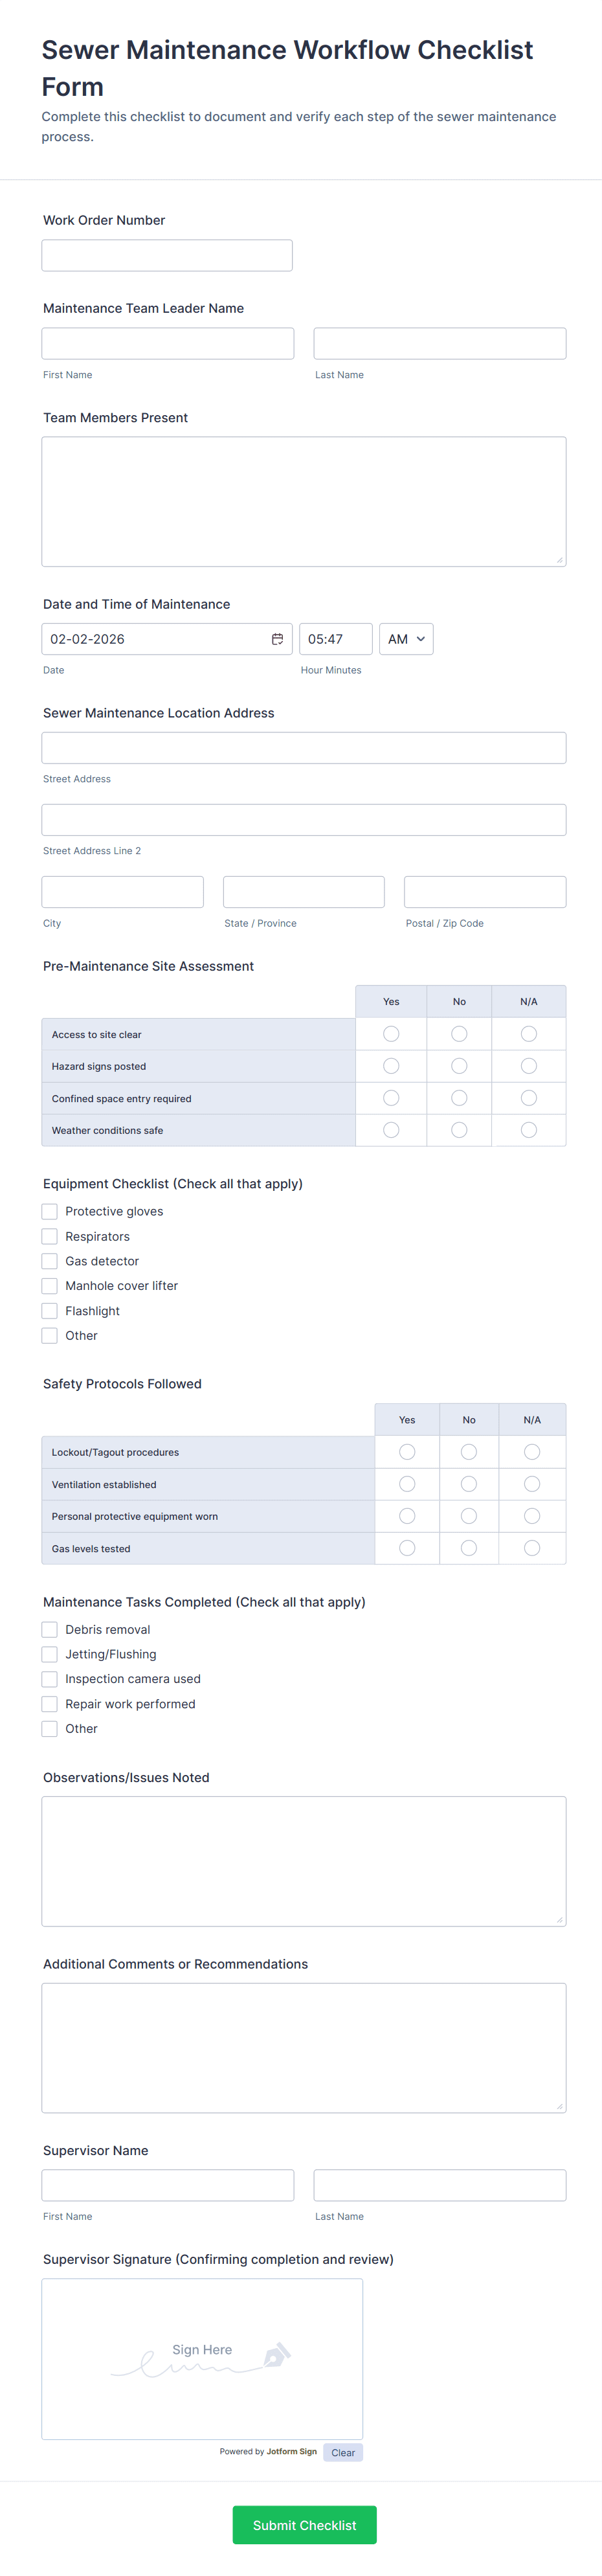Check the Manhole cover lifter checkbox
602x2576 pixels.
(x=50, y=1286)
